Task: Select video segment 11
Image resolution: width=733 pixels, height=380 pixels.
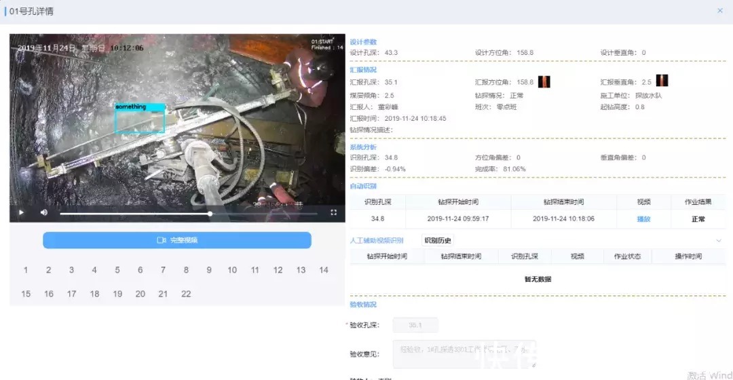Action: pyautogui.click(x=255, y=270)
